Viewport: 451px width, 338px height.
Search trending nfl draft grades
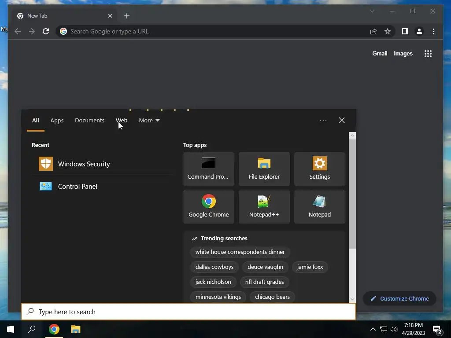point(264,282)
